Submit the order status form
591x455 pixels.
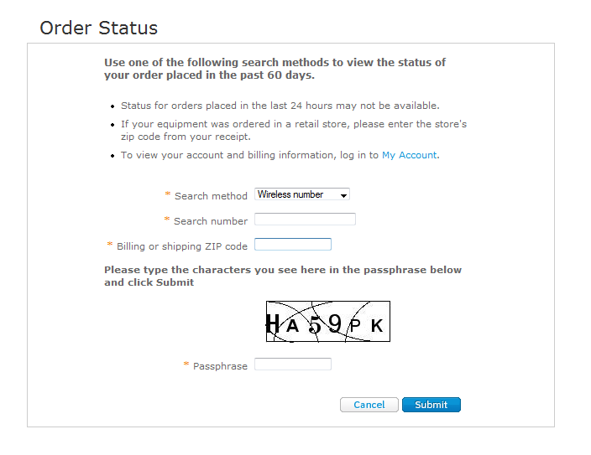(431, 405)
